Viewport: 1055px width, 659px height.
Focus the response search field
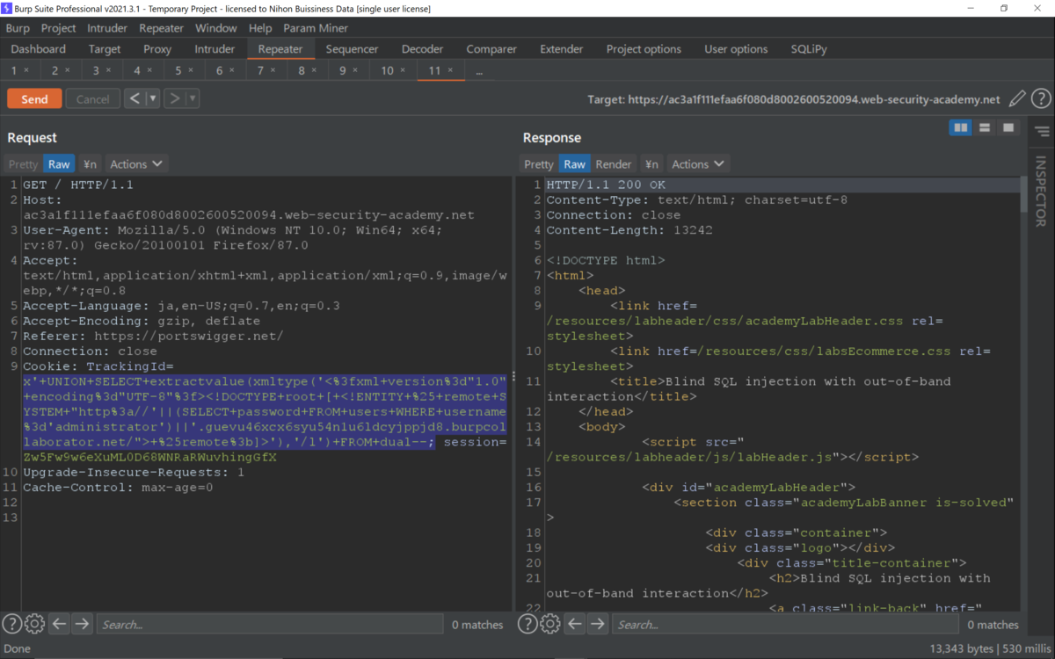pyautogui.click(x=784, y=625)
